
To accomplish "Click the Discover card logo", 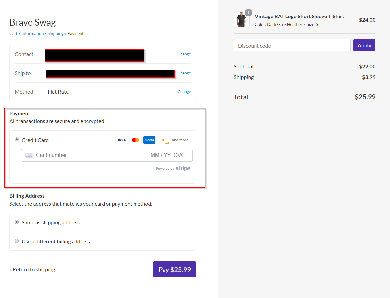I will [163, 140].
